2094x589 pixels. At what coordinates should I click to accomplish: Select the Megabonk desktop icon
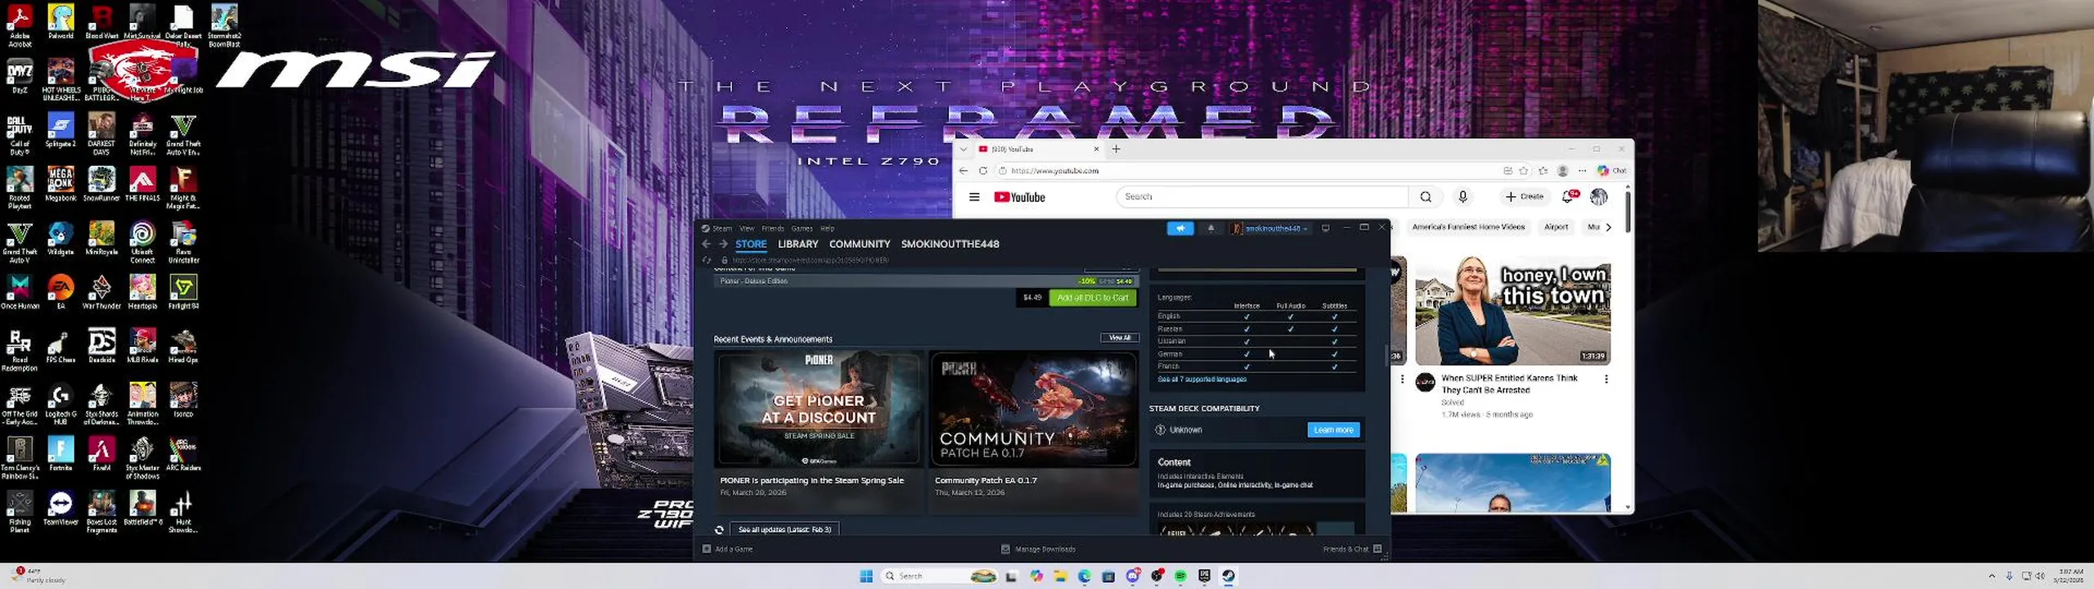point(61,185)
